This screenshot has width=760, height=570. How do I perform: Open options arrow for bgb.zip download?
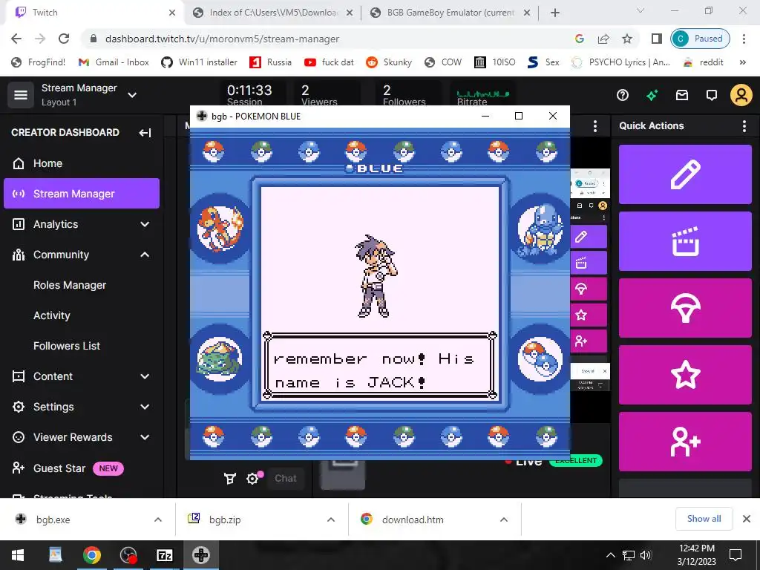point(331,520)
